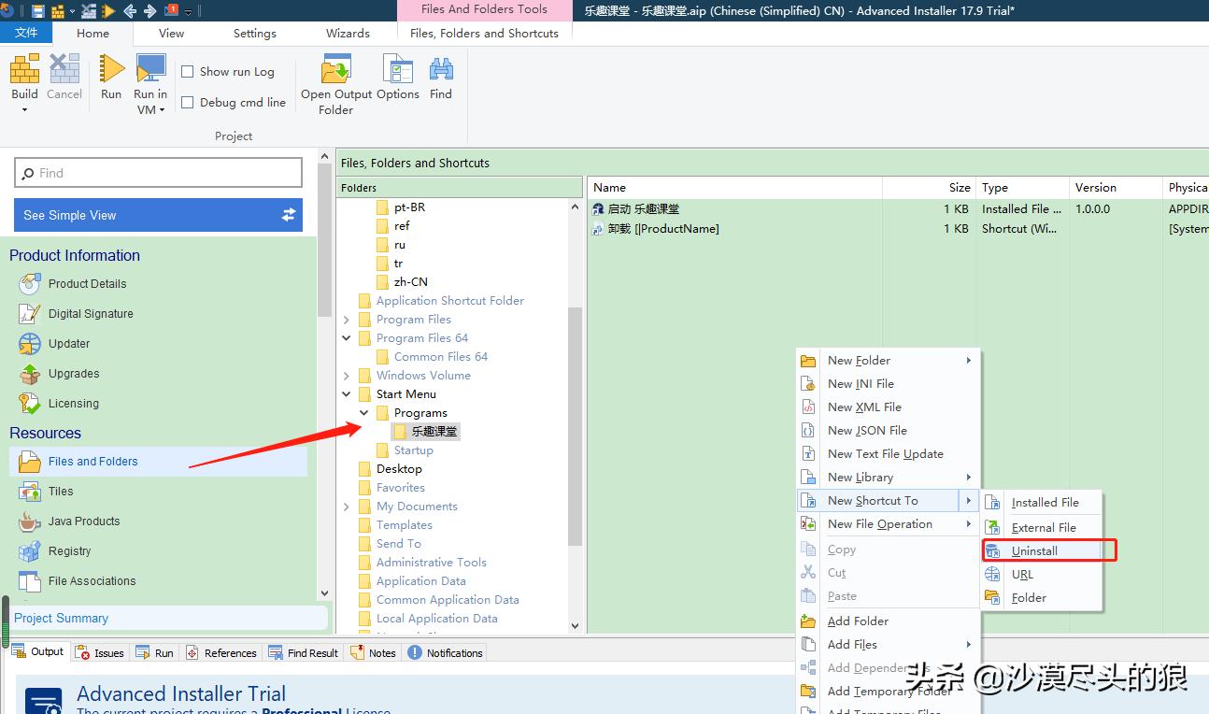Open the Add Files submenu
Viewport: 1209px width, 714px height.
tap(888, 645)
